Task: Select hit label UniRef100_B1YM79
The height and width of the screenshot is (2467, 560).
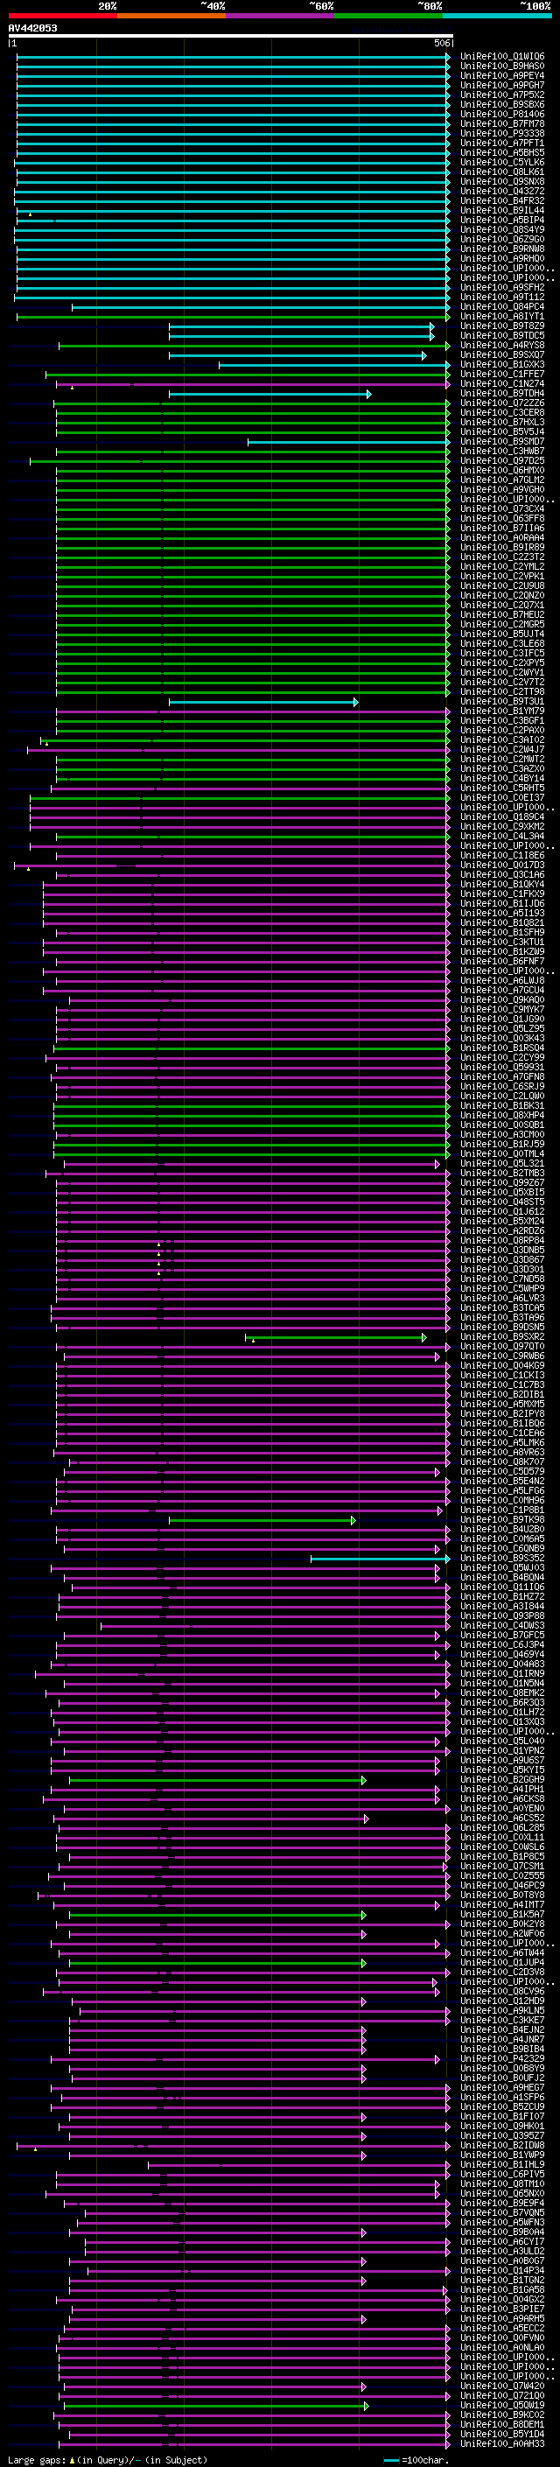Action: pyautogui.click(x=501, y=711)
